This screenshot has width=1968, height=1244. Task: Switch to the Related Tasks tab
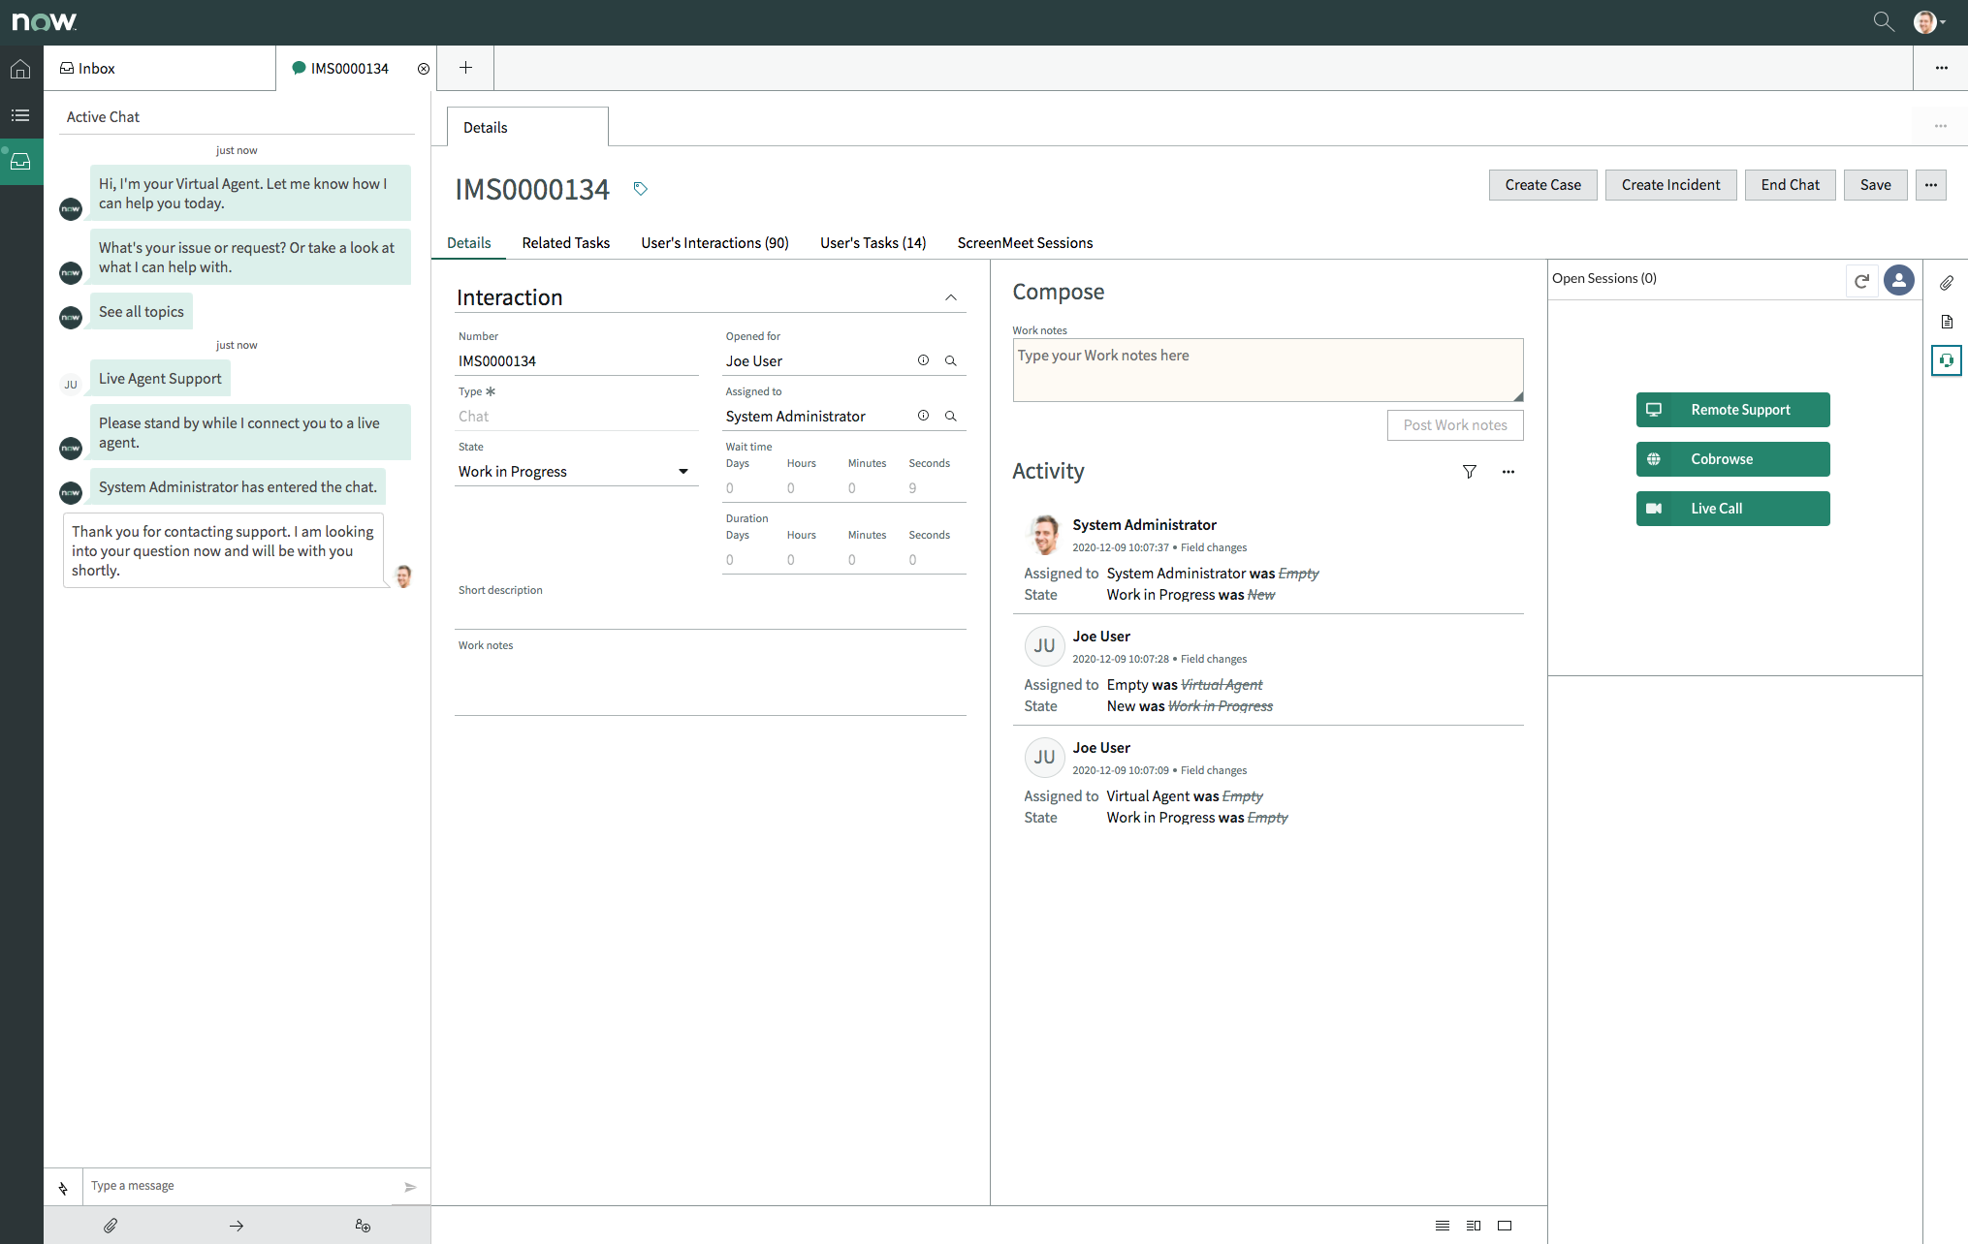pos(565,243)
